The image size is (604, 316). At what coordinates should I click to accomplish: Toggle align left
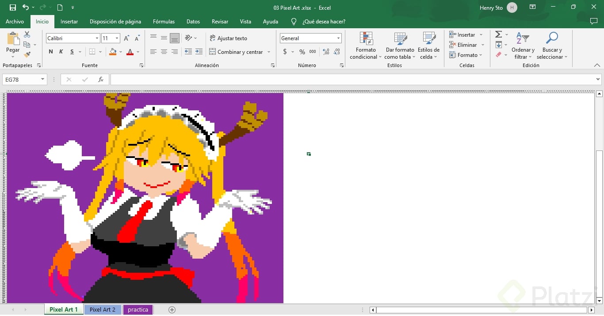pos(153,52)
